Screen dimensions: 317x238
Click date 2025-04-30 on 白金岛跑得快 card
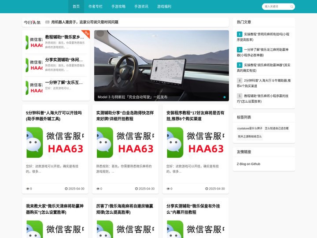tap(147, 189)
